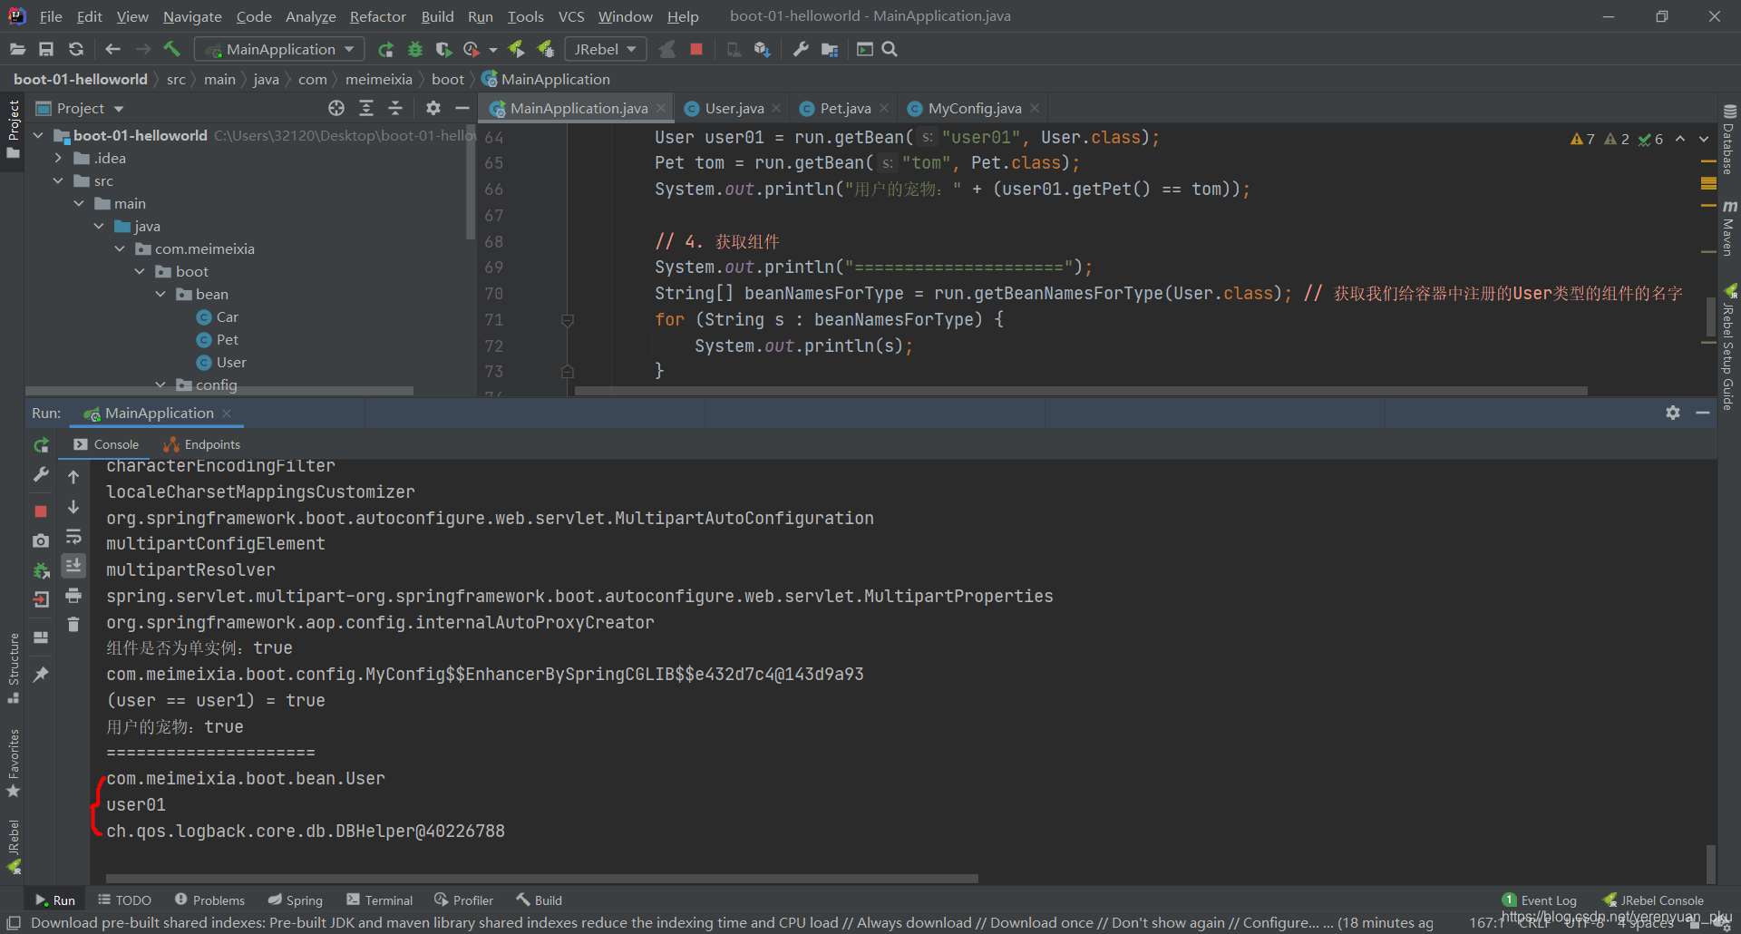Click the locate target icon in Project panel
Screen dimensions: 1741x934
click(x=336, y=108)
